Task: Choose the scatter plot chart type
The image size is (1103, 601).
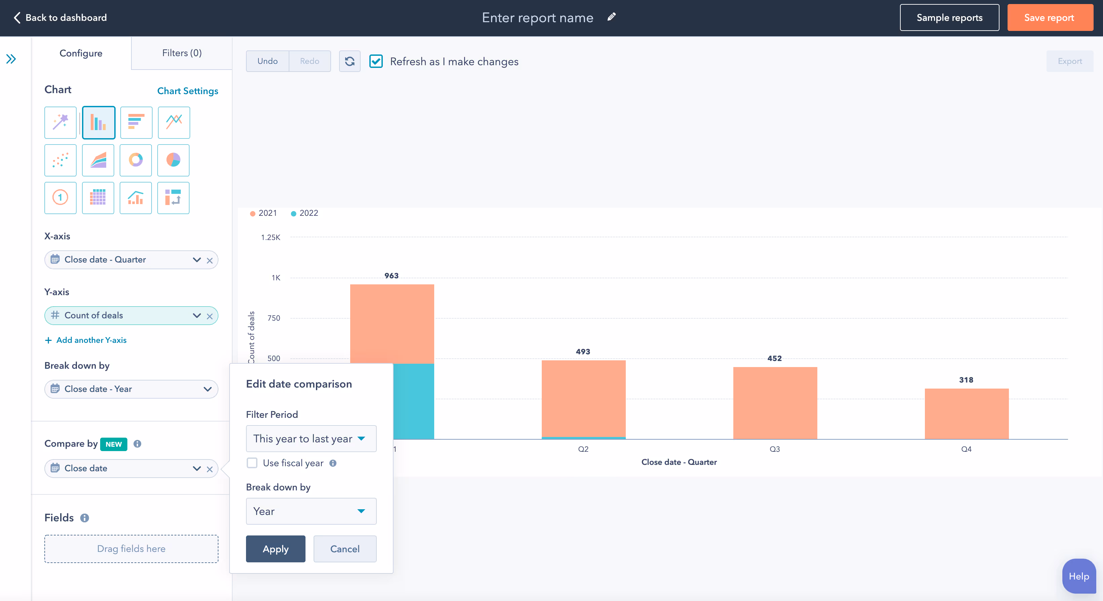Action: click(60, 160)
